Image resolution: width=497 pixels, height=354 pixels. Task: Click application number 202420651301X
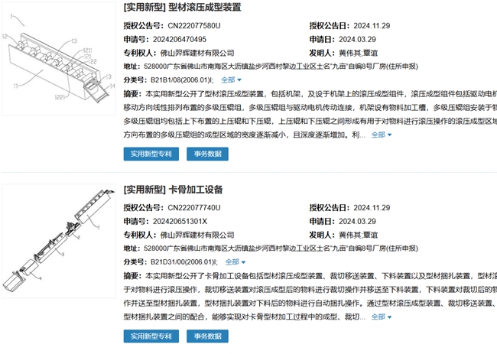coord(180,222)
